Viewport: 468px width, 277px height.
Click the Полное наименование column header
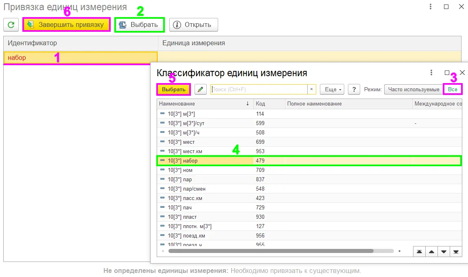tap(349, 104)
